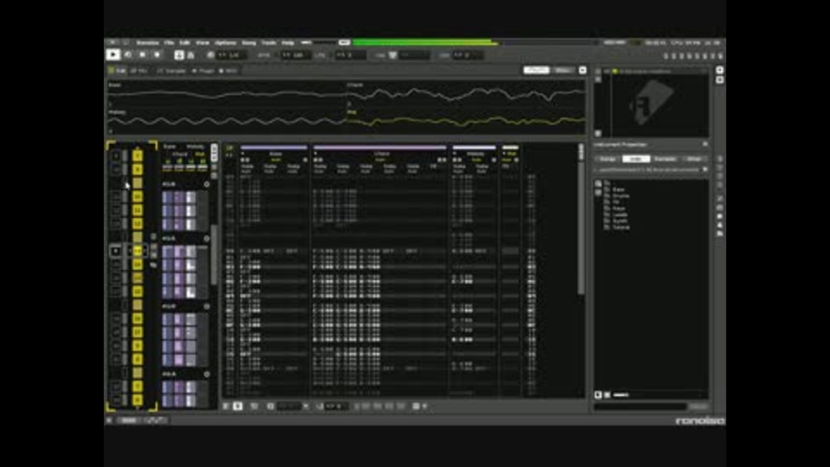This screenshot has width=830, height=467.
Task: Open the Synth folder in browser
Action: (x=620, y=221)
